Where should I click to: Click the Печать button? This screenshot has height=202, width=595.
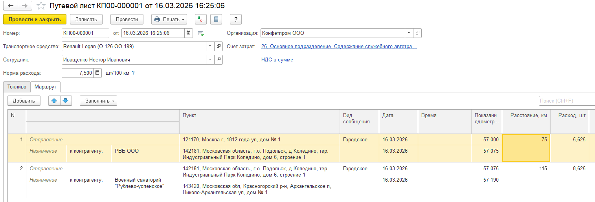point(169,19)
